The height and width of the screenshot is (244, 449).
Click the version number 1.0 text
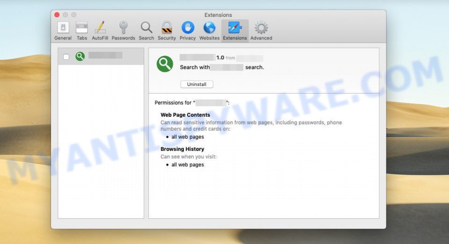pyautogui.click(x=220, y=57)
